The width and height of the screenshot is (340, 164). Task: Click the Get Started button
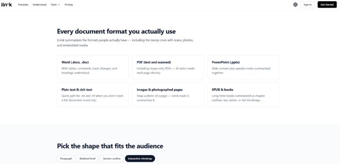[327, 5]
